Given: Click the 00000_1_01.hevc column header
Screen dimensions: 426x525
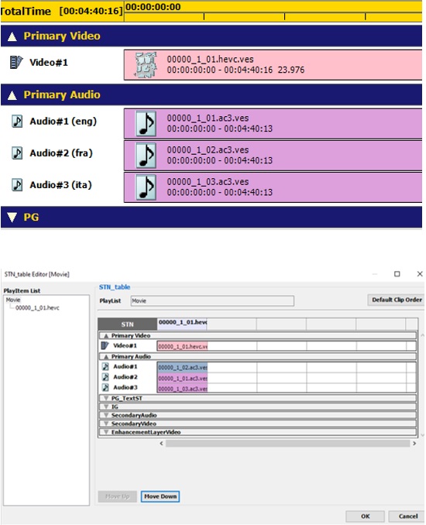Looking at the screenshot, I should pos(182,322).
